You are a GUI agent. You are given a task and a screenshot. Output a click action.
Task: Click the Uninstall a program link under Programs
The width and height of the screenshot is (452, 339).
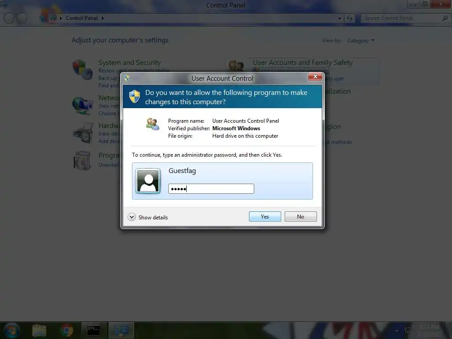pyautogui.click(x=109, y=165)
